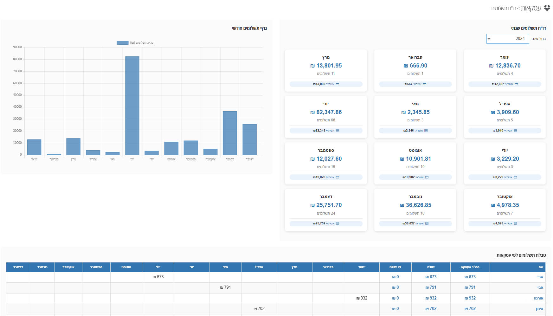Click the dropdown arrow of year selector
The height and width of the screenshot is (316, 553).
489,39
